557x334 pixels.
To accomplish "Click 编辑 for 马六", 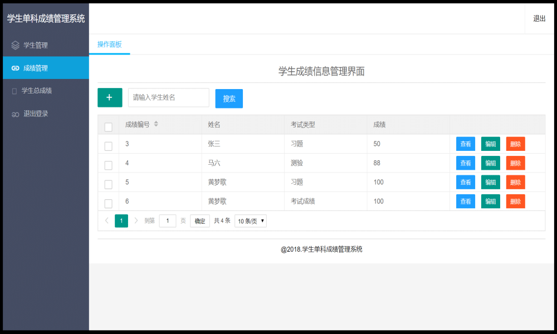I will tap(491, 163).
